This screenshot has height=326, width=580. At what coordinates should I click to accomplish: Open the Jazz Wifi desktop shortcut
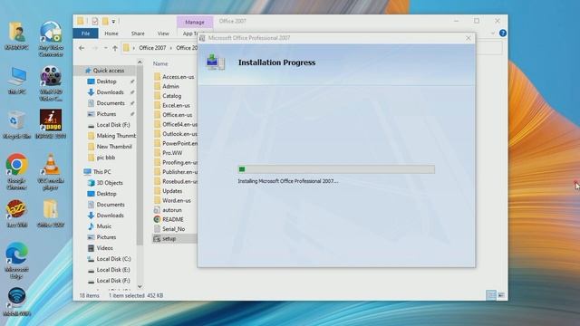(16, 214)
